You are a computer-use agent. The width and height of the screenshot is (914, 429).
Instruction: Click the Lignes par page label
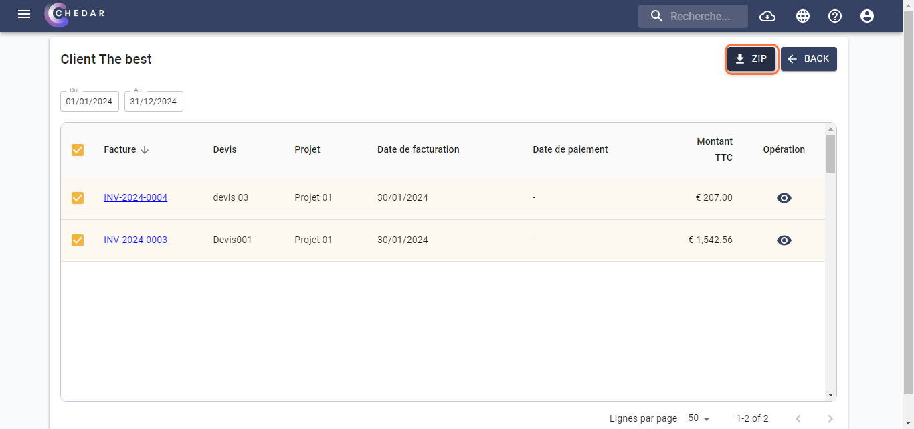643,419
